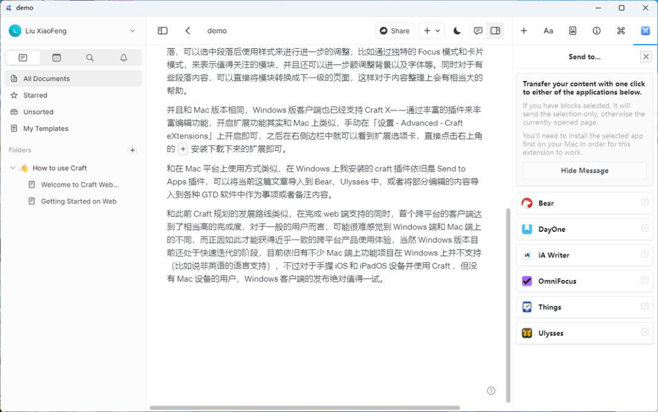Open external arrow on iA Writer row
This screenshot has height=412, width=658.
(x=645, y=254)
